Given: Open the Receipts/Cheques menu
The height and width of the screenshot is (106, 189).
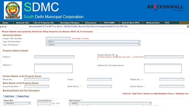Looking at the screenshot, I should tap(70, 23).
